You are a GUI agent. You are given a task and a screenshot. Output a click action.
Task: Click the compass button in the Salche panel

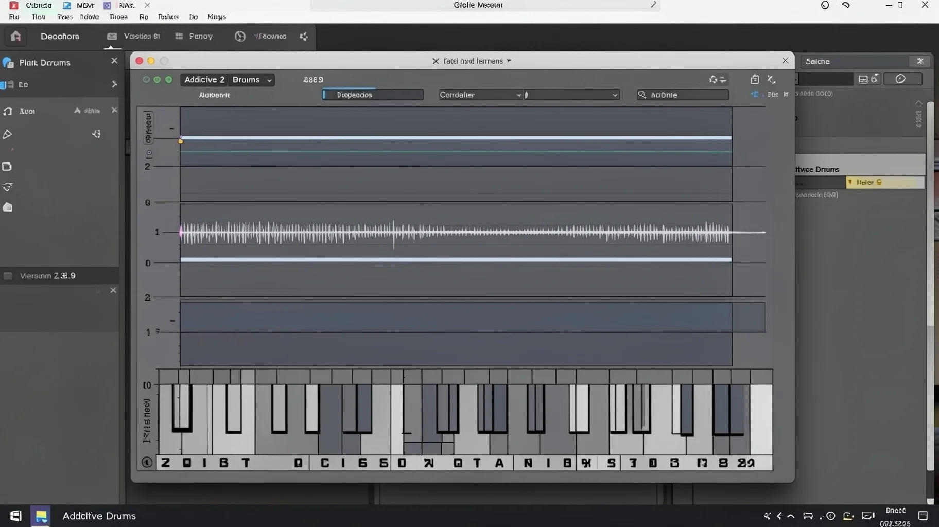tap(903, 79)
